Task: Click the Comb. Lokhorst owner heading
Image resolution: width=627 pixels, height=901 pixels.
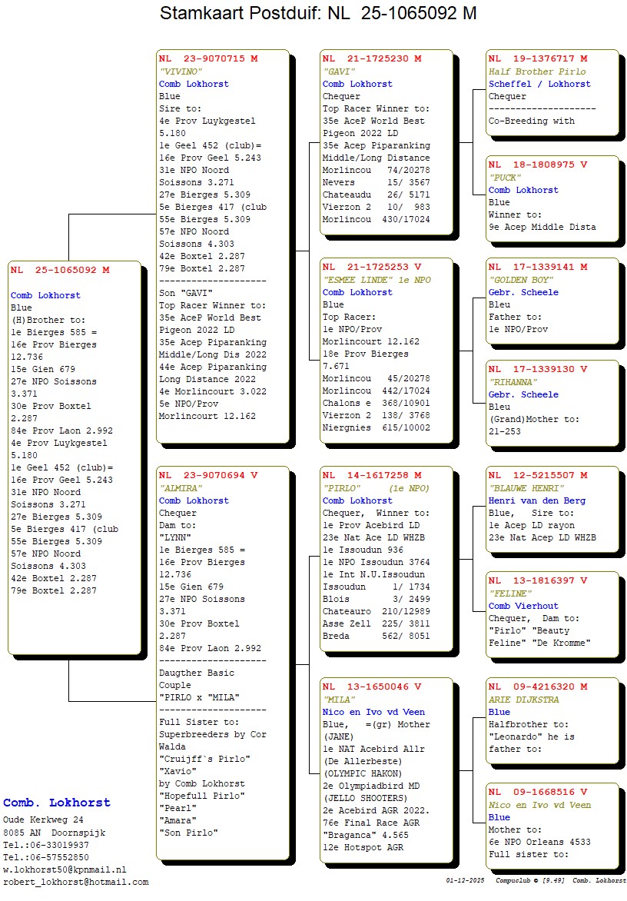Action: tap(57, 803)
